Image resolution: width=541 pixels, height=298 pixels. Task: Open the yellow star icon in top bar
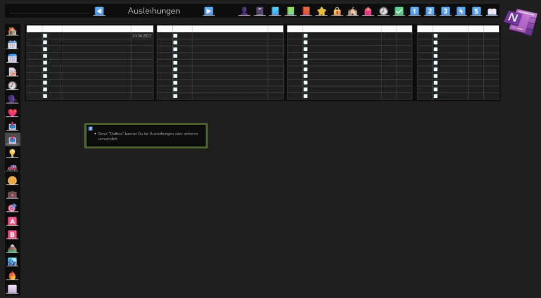[x=321, y=11]
